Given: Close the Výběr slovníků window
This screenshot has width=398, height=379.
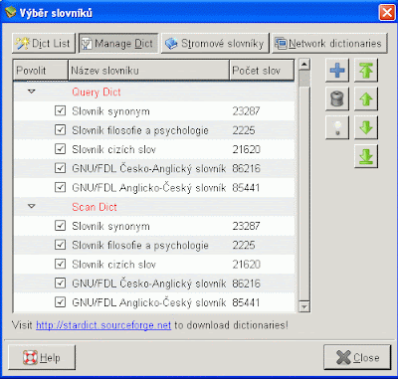Looking at the screenshot, I should coord(387,13).
